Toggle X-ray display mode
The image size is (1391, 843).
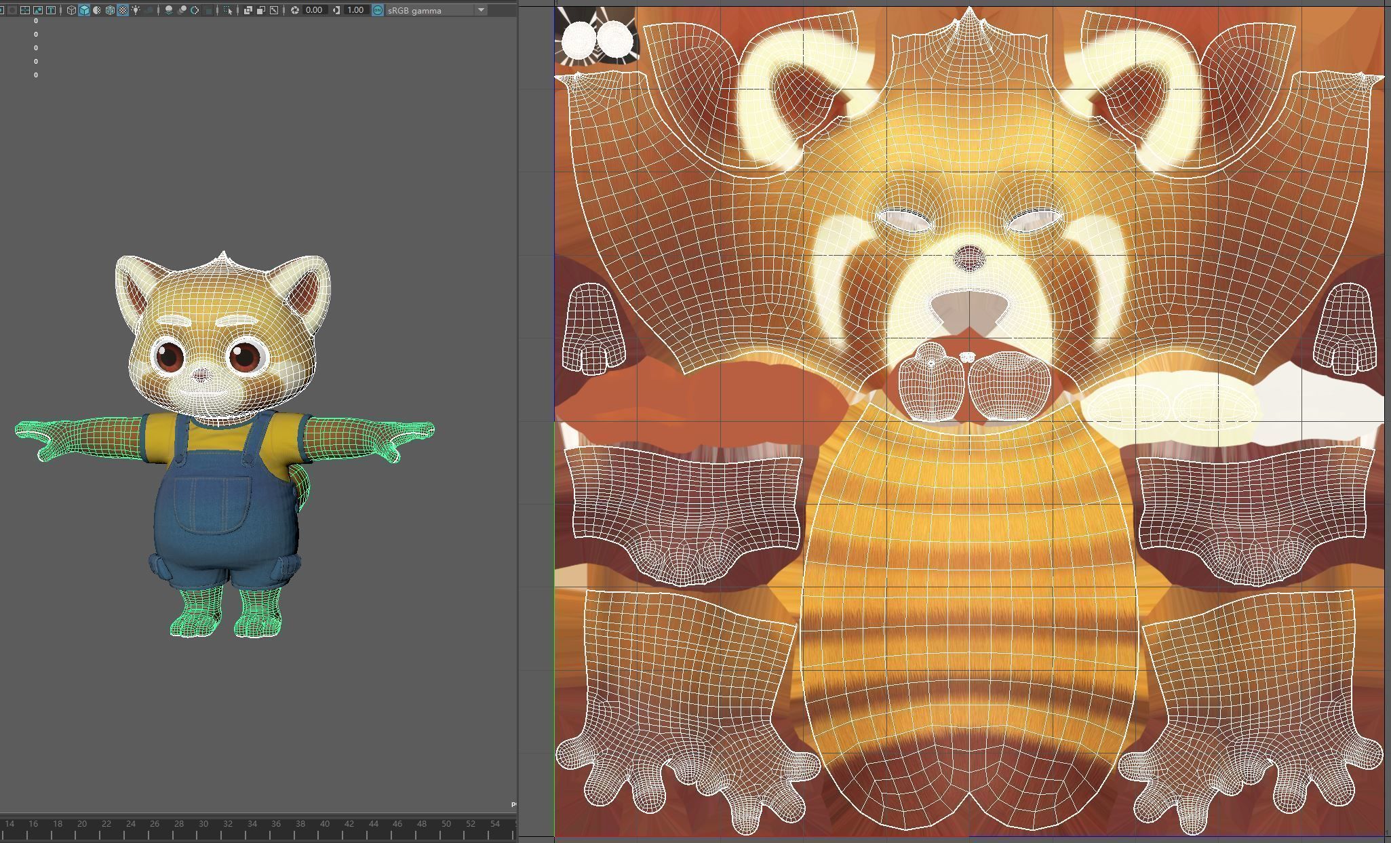(248, 10)
